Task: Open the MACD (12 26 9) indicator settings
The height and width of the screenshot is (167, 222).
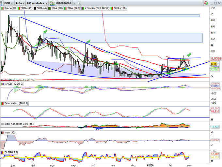Action: (13, 84)
